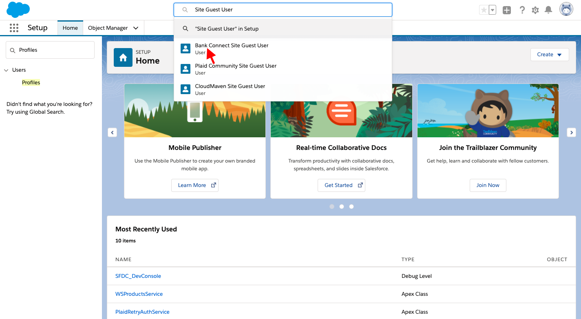Go to the next carousel slide
Viewport: 581px width, 319px height.
click(x=572, y=132)
